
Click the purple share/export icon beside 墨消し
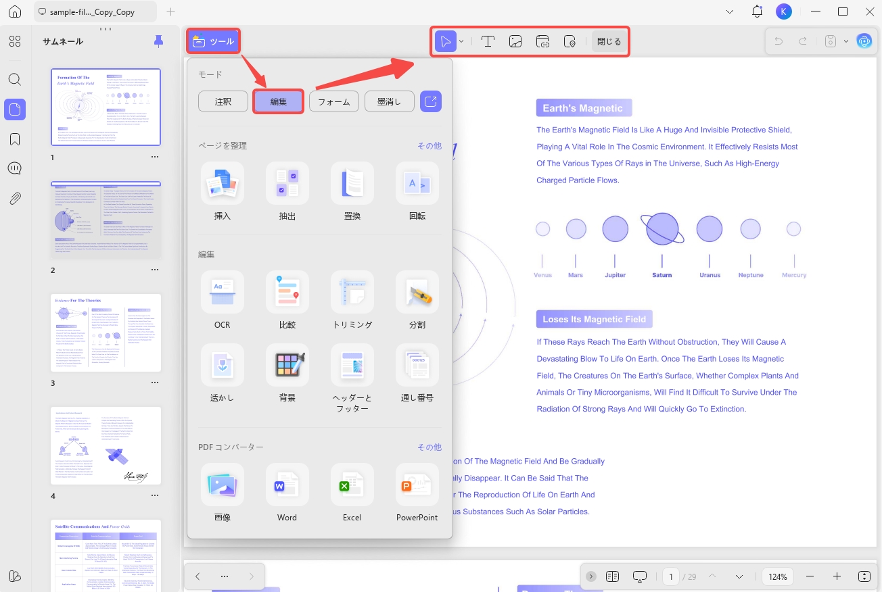tap(431, 101)
